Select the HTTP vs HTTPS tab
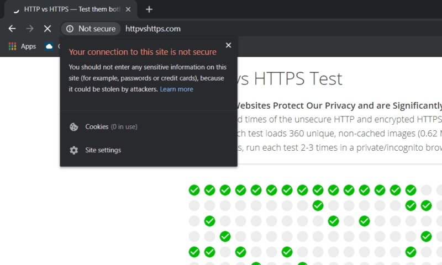This screenshot has height=265, width=442. click(x=71, y=9)
